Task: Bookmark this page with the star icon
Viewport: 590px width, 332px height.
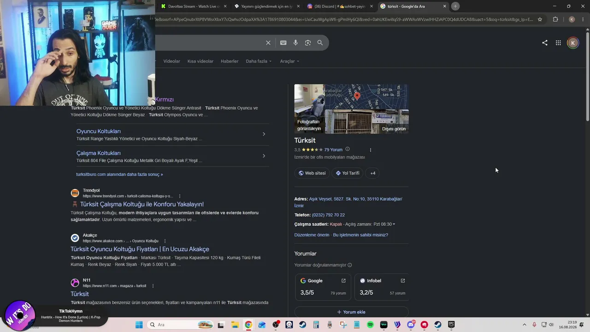Action: click(540, 19)
